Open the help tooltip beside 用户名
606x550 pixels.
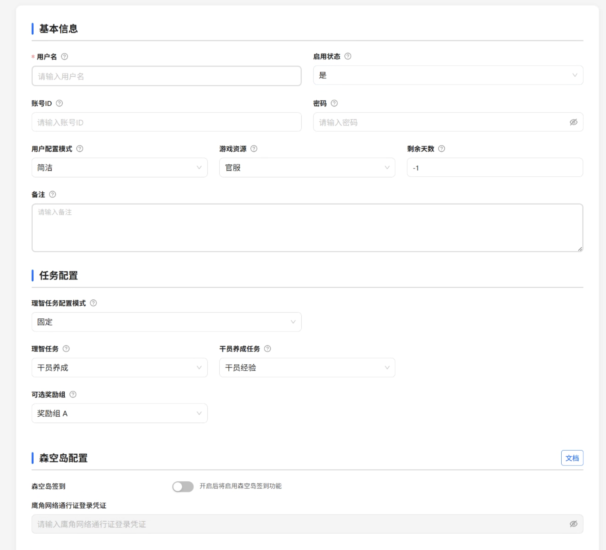(65, 57)
